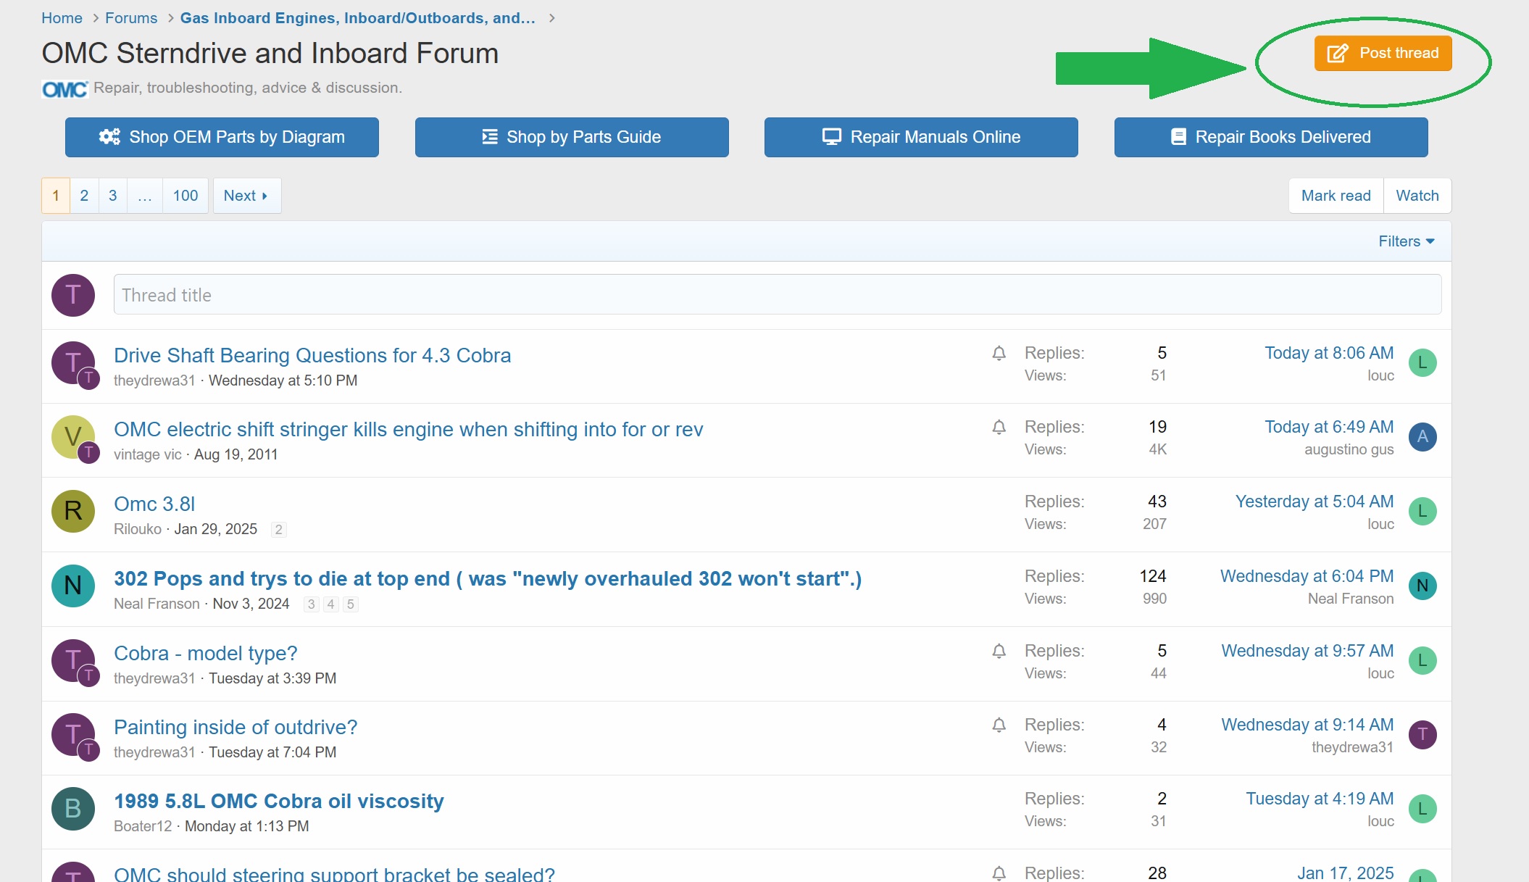The height and width of the screenshot is (882, 1529).
Task: Open Cobra - model type? thread
Action: point(206,653)
